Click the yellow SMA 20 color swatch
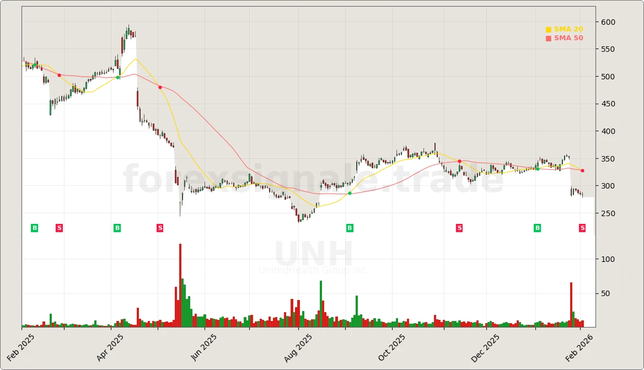 (549, 28)
